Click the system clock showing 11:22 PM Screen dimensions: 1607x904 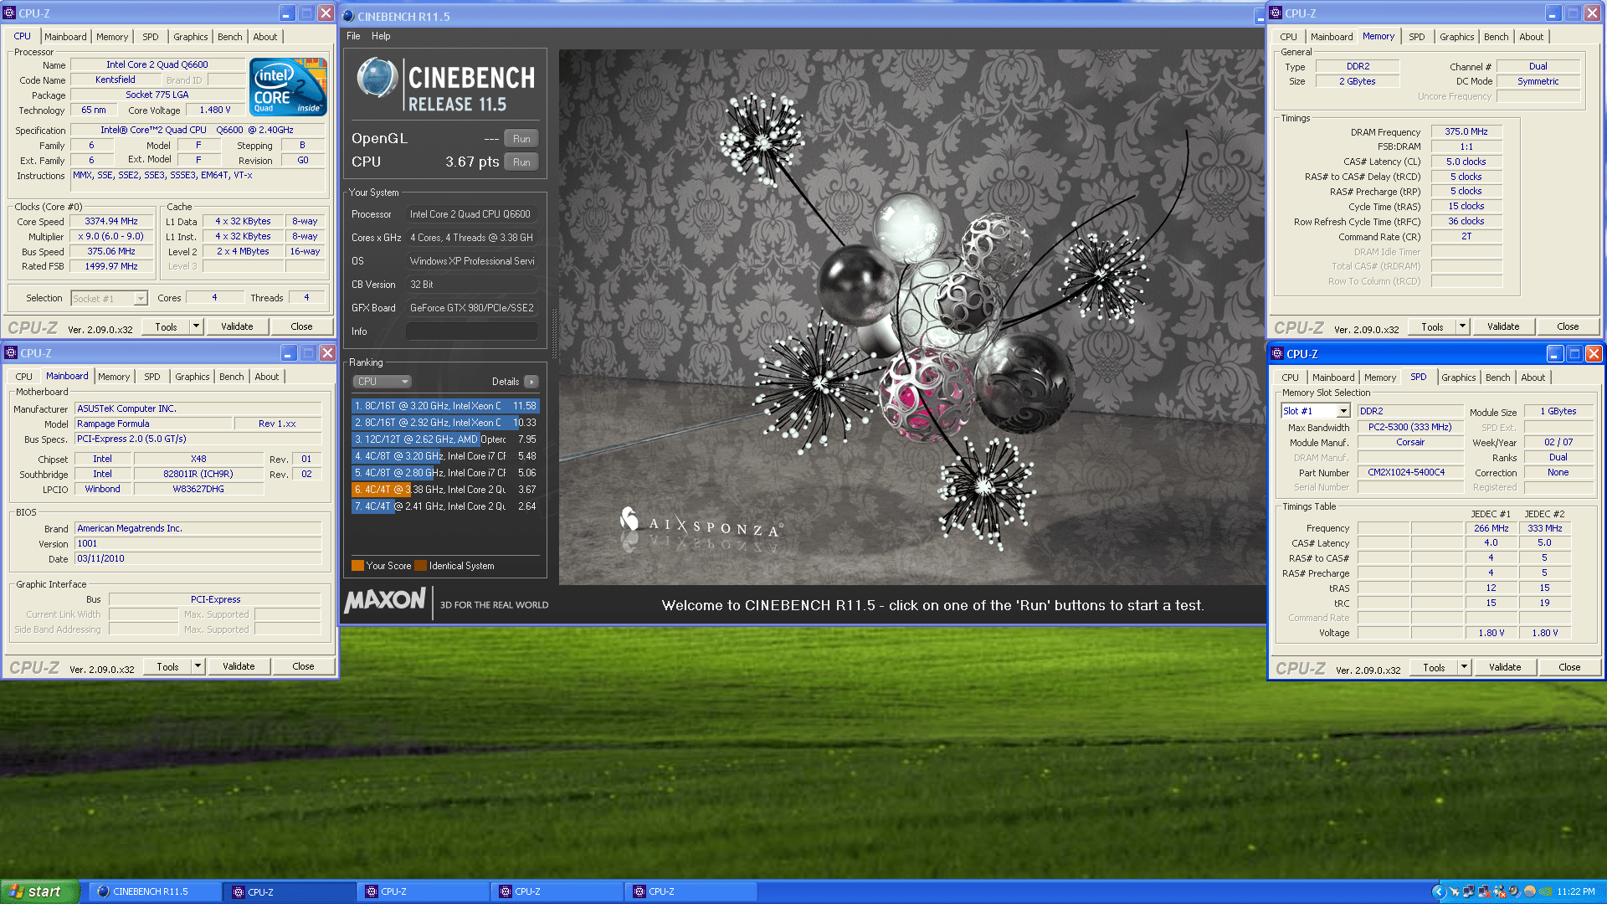coord(1576,891)
